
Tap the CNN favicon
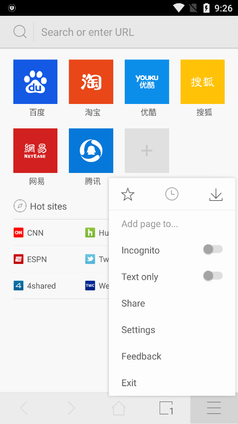click(19, 232)
